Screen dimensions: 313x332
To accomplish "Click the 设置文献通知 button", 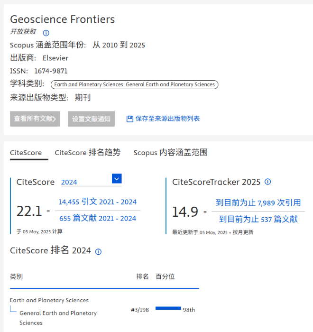I will (91, 119).
